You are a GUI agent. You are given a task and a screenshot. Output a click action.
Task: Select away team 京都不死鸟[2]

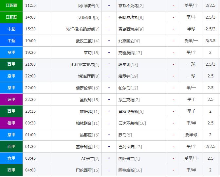131,6
